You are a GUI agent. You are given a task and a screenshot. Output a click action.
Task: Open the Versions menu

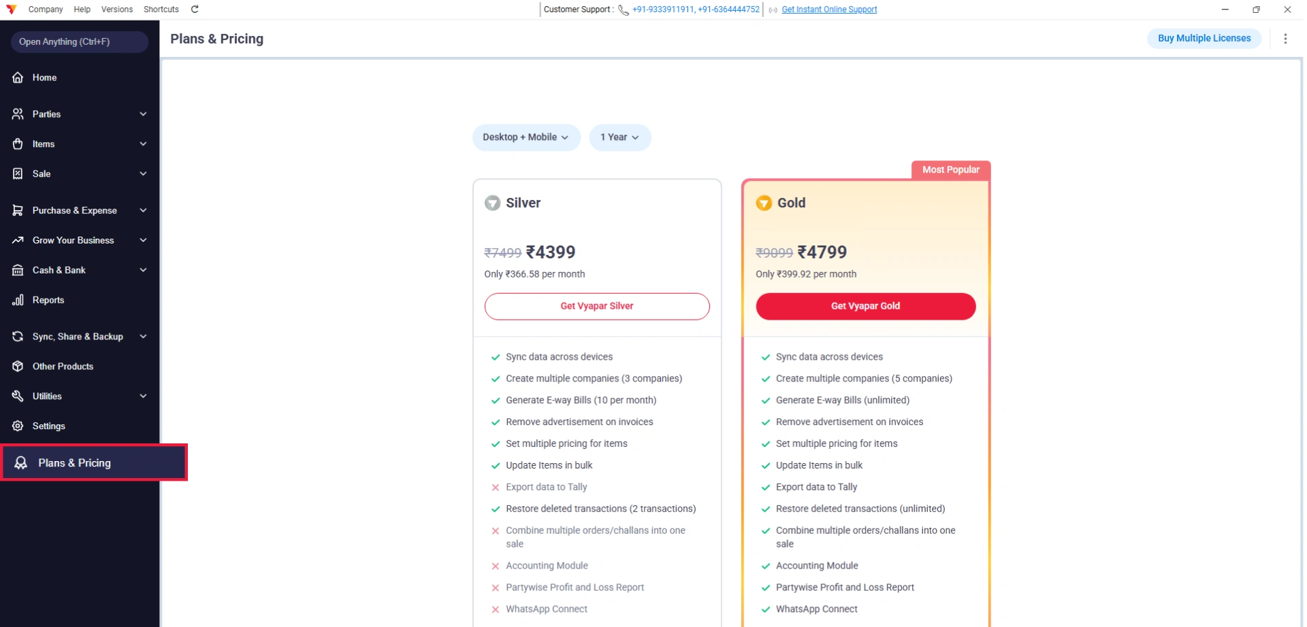coord(116,10)
